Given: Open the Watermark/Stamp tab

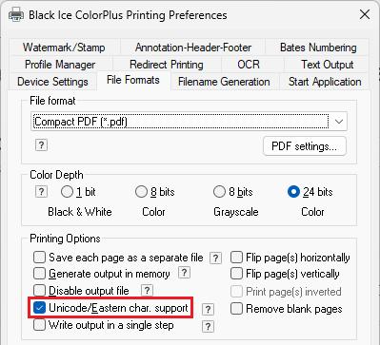Looking at the screenshot, I should pos(64,48).
